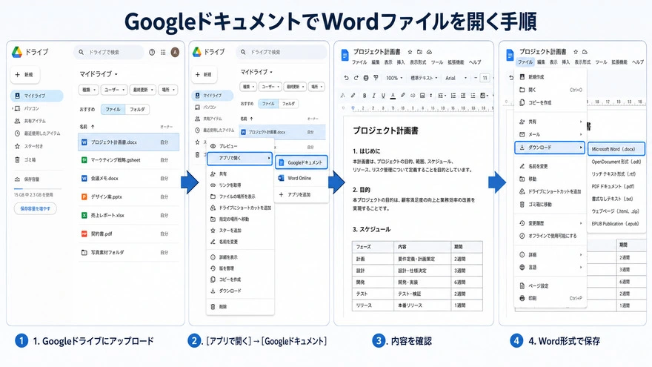
Task: Open the 場所 filter dropdown in step 1
Action: click(x=168, y=90)
